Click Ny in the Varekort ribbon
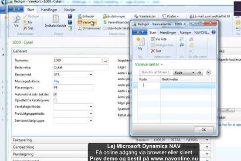The image size is (241, 161). click(28, 22)
